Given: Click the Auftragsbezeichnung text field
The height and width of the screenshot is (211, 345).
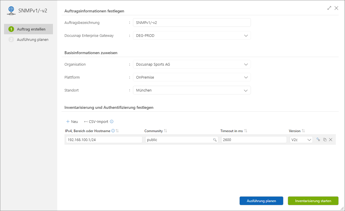Looking at the screenshot, I should (x=192, y=22).
